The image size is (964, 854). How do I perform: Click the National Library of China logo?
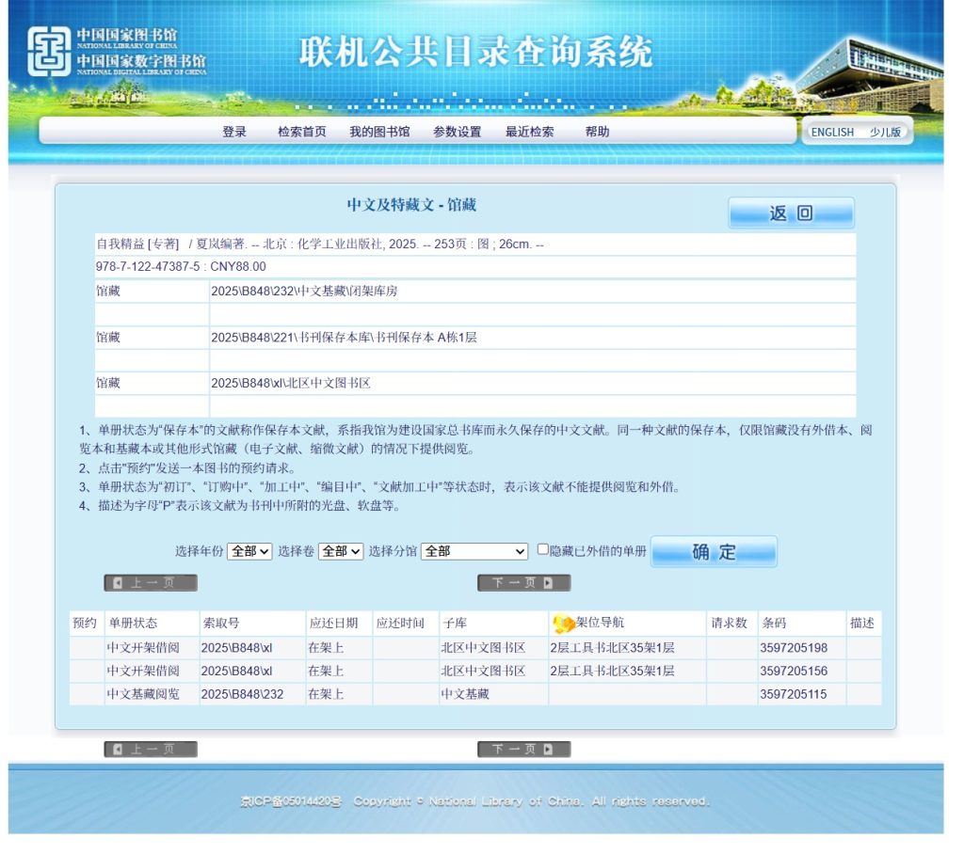click(116, 51)
